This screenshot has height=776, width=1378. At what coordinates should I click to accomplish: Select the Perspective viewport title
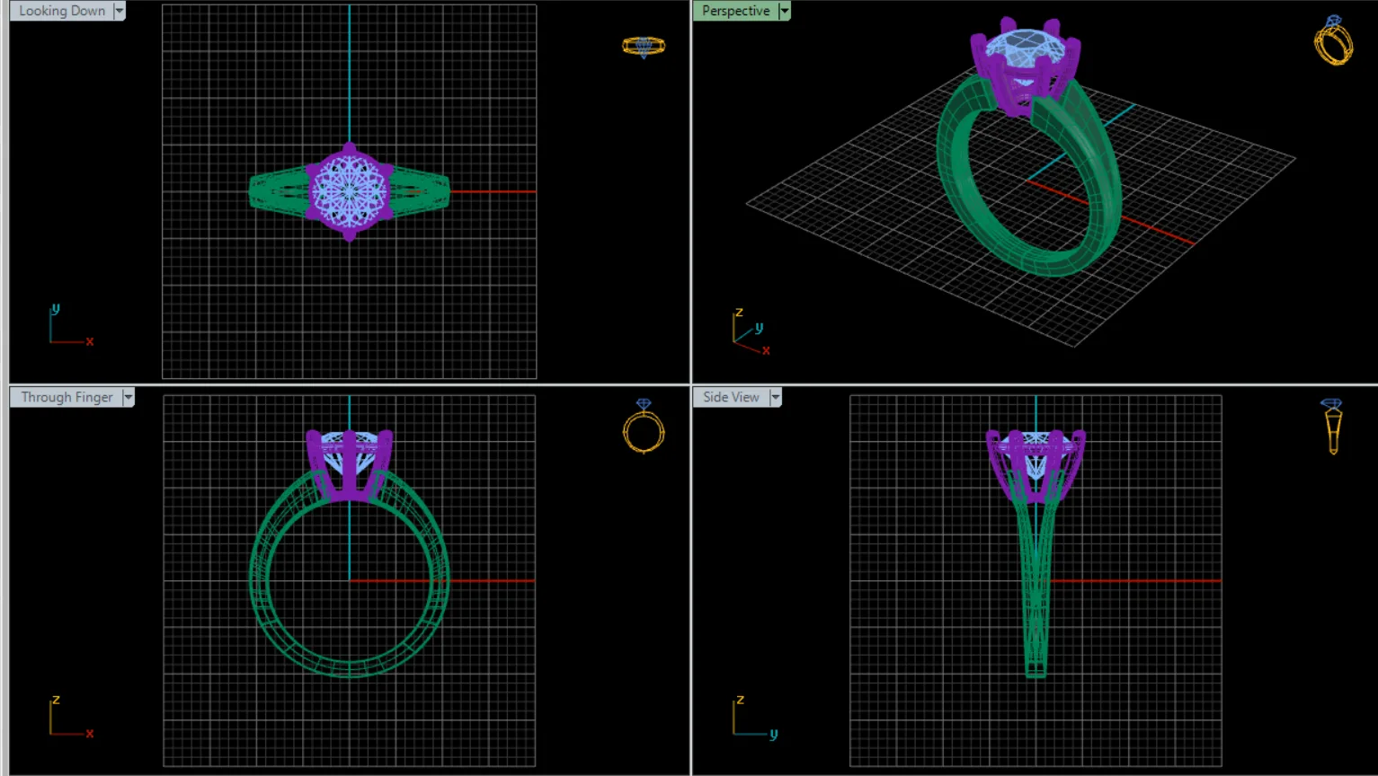[735, 11]
